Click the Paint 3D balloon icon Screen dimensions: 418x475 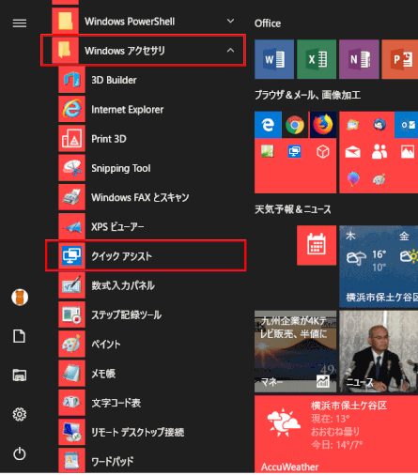[353, 179]
